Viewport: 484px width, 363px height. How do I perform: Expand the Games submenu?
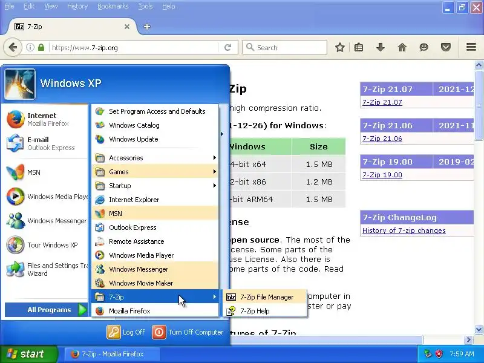155,172
